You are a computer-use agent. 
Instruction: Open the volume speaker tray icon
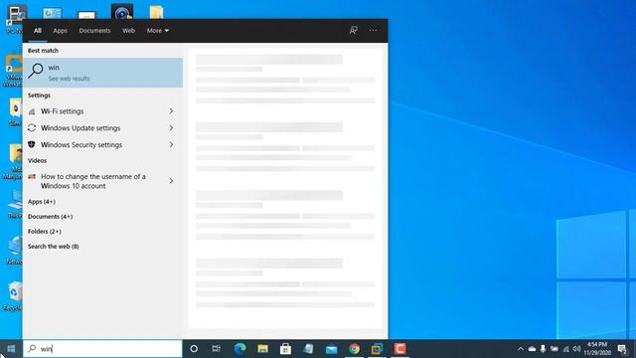coord(576,349)
